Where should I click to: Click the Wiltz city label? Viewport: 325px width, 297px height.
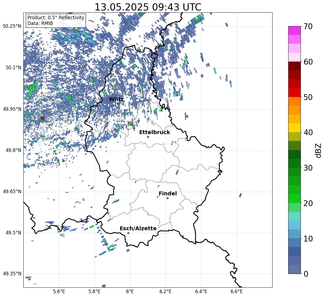[116, 99]
